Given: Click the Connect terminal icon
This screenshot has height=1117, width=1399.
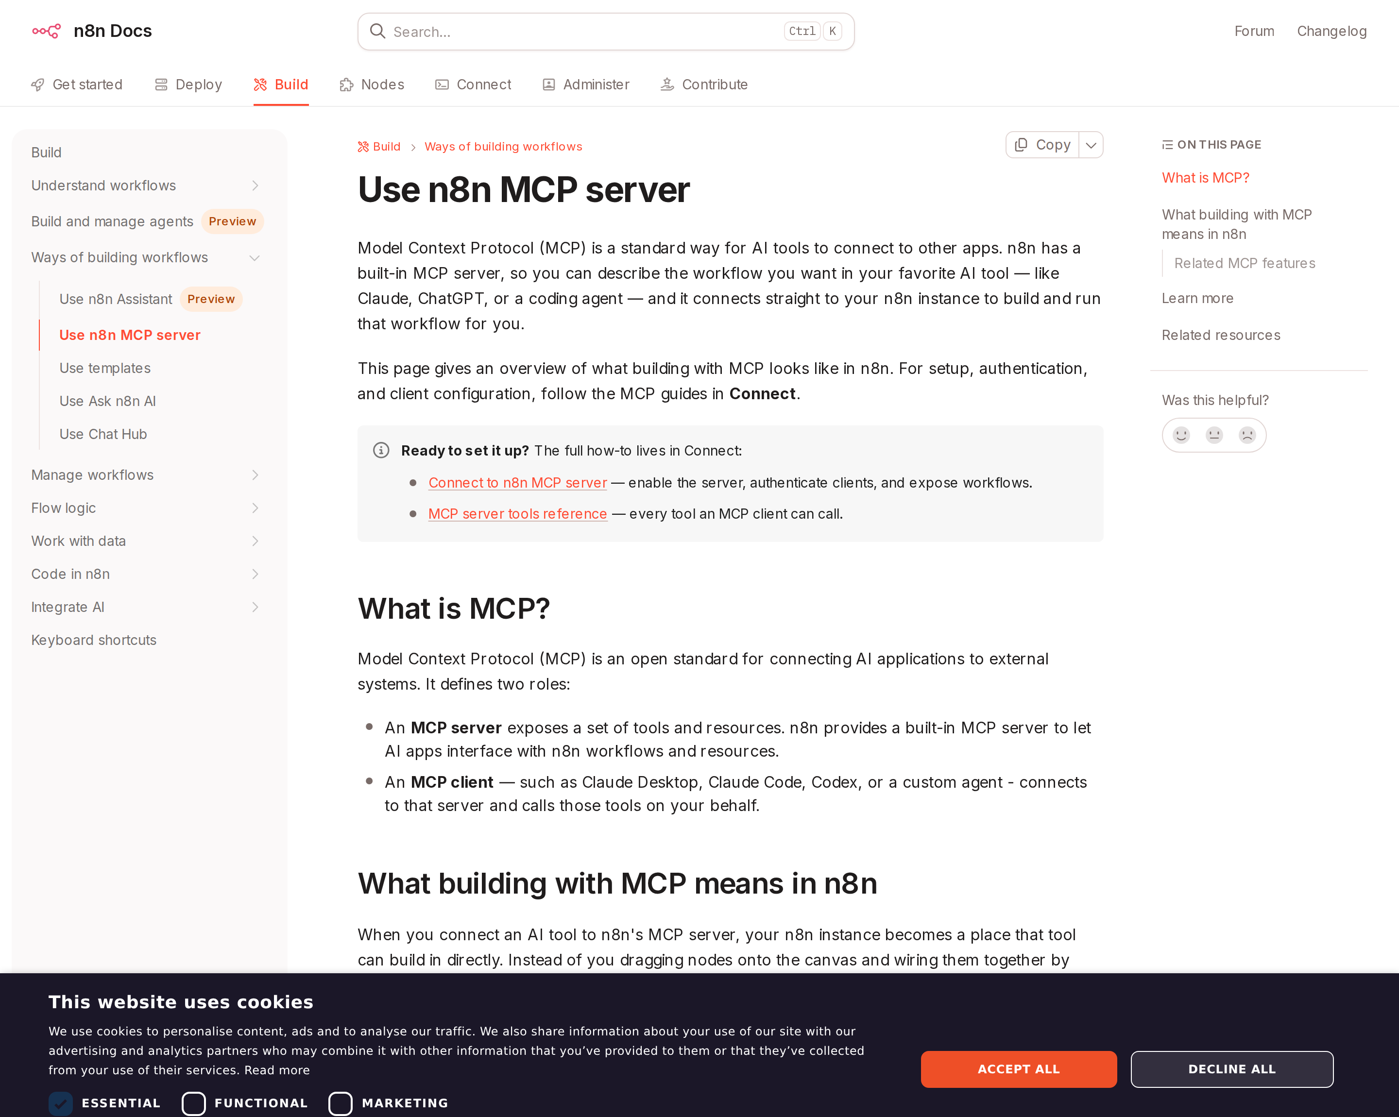Looking at the screenshot, I should tap(442, 85).
